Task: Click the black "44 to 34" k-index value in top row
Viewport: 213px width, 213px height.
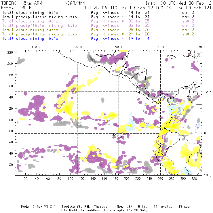Action: click(139, 12)
